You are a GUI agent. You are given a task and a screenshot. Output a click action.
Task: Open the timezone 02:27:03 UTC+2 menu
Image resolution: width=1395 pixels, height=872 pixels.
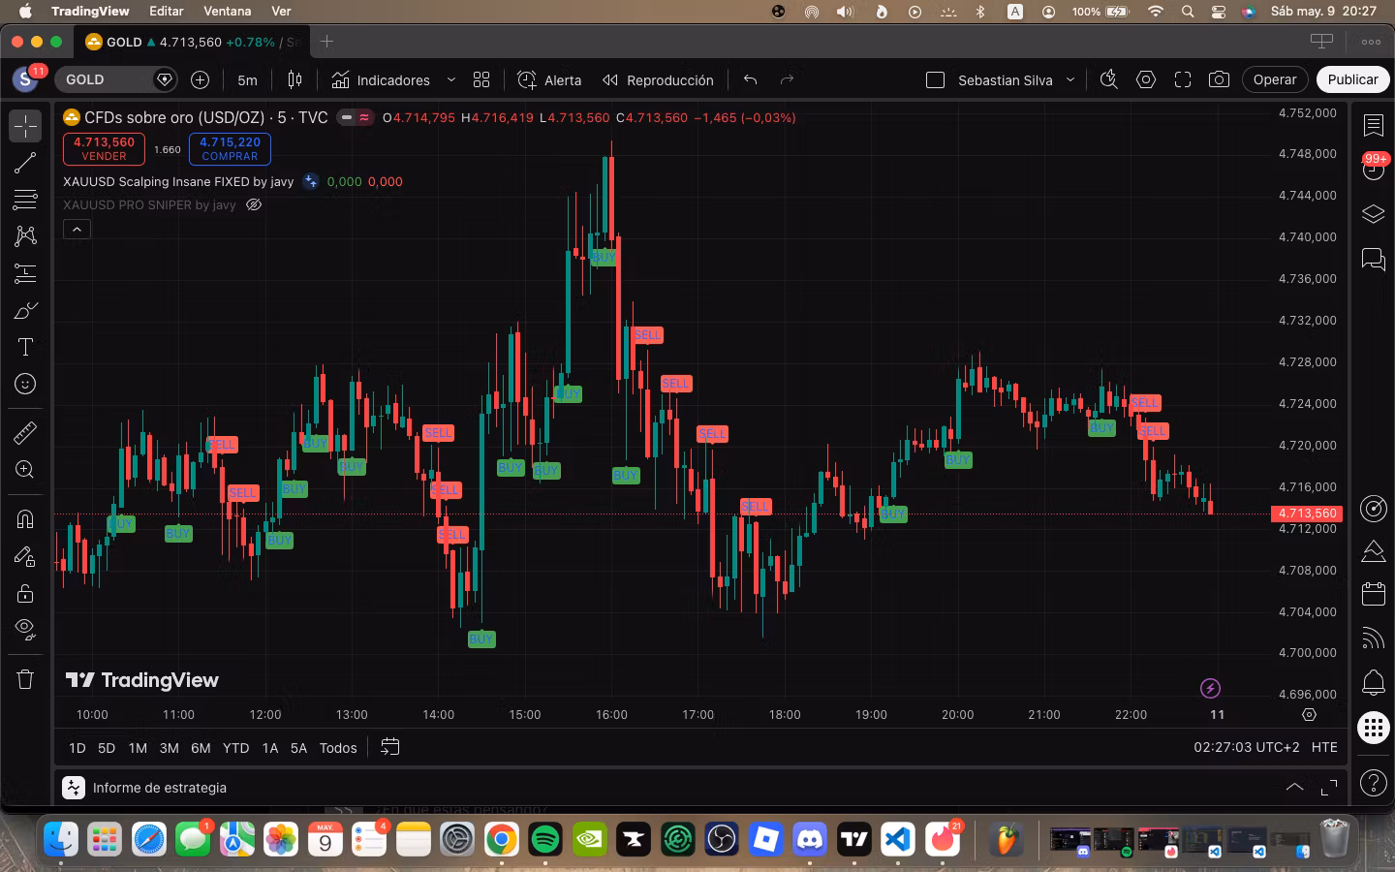(x=1246, y=748)
